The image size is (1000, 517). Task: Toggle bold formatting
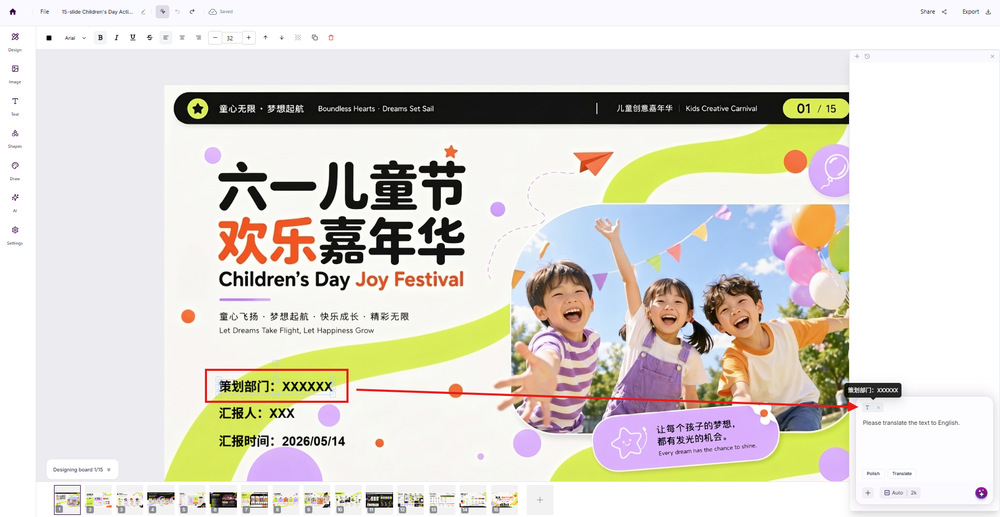click(101, 38)
